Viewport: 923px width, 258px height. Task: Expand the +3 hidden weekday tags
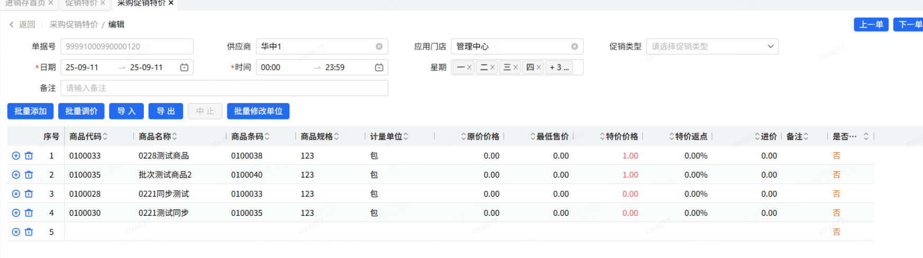coord(559,67)
